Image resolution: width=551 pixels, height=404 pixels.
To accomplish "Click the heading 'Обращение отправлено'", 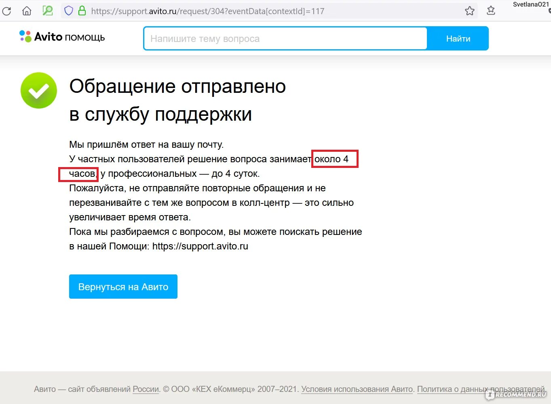I will pos(177,86).
